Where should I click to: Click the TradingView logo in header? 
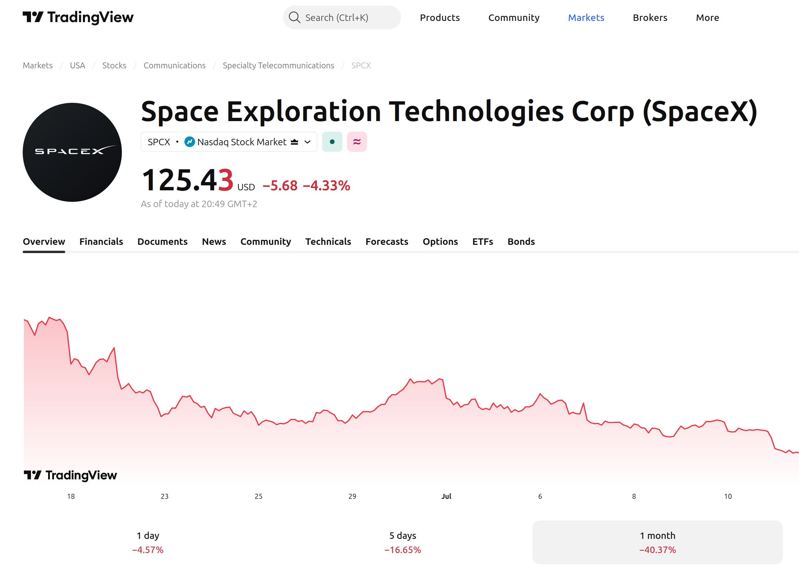pos(78,17)
